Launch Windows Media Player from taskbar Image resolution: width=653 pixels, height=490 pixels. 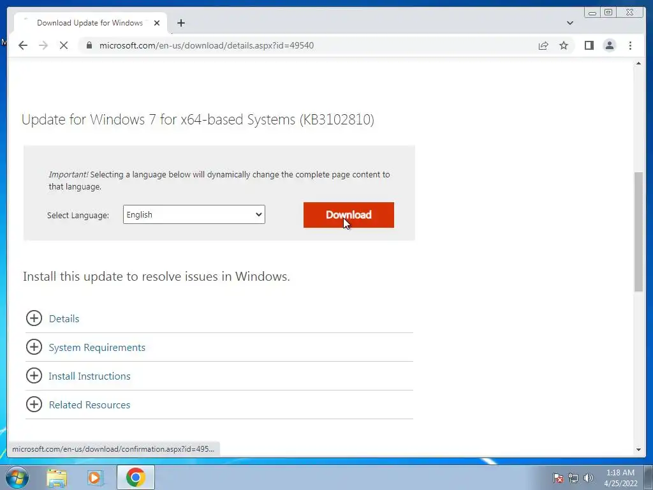point(96,478)
